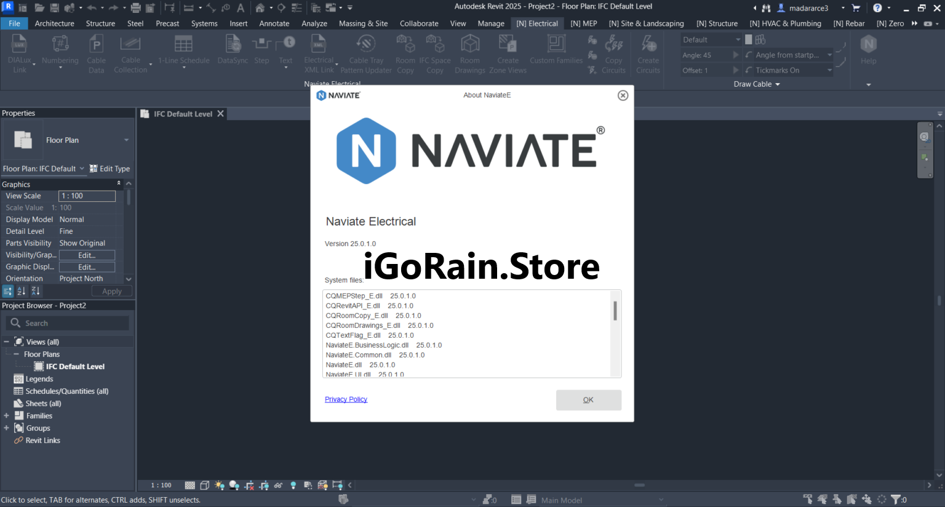Switch to the Architecture ribbon tab
This screenshot has width=945, height=507.
[54, 23]
